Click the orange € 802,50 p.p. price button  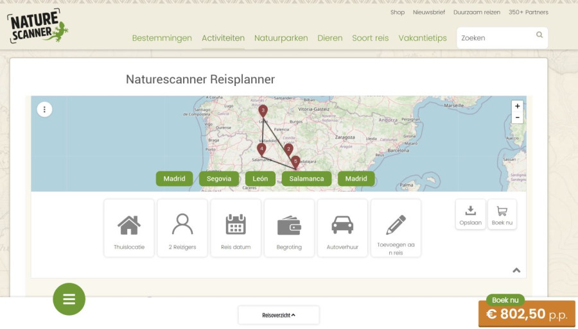527,314
